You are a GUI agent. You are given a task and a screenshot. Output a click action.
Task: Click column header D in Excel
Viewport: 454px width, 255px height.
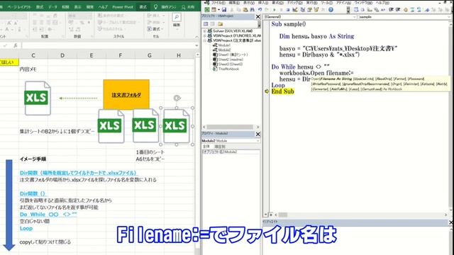(x=62, y=55)
